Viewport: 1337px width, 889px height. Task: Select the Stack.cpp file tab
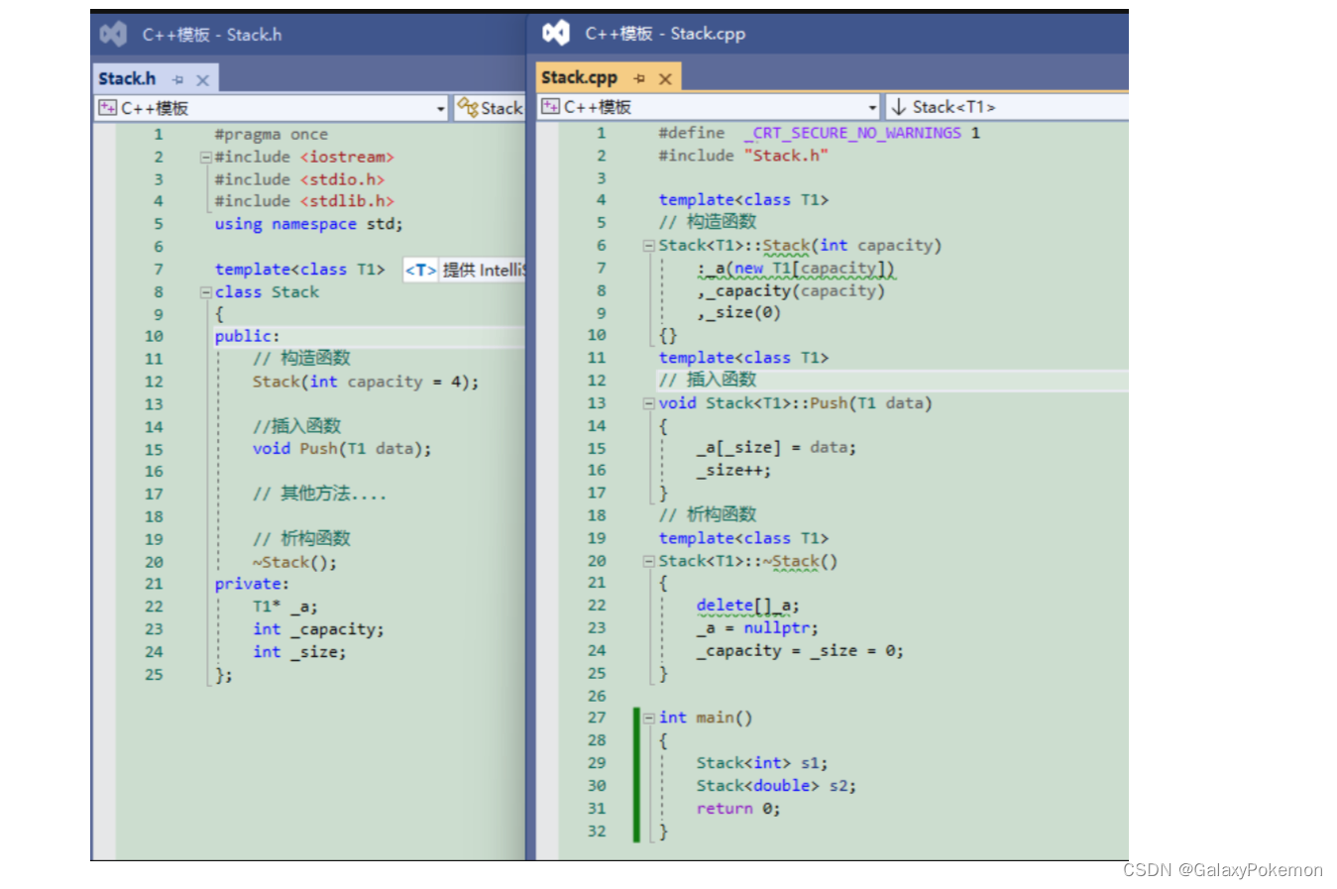click(x=580, y=77)
